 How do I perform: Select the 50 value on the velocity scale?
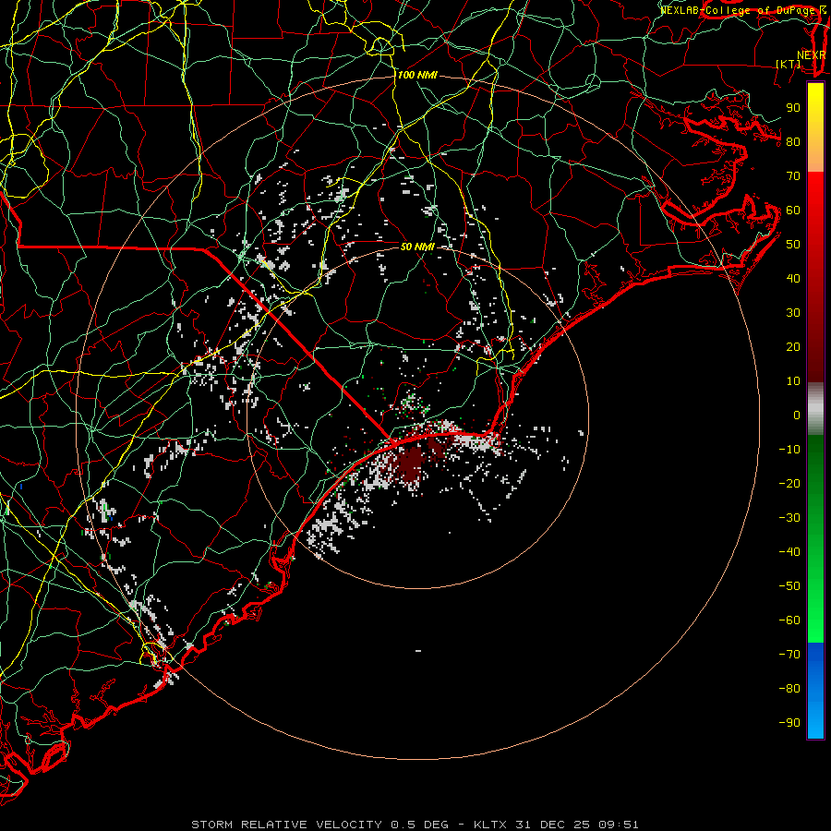793,245
